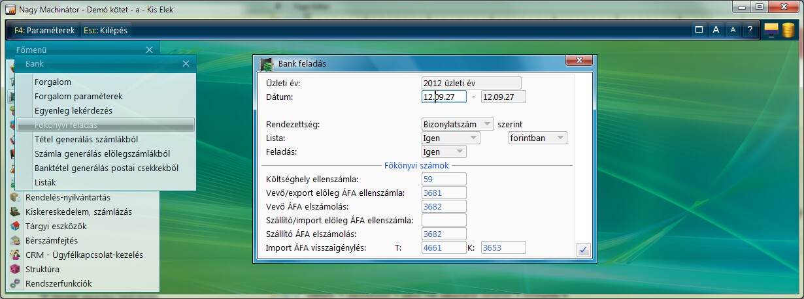Select Főkönyvi feladás menu item
Image resolution: width=804 pixels, height=299 pixels.
pyautogui.click(x=106, y=125)
